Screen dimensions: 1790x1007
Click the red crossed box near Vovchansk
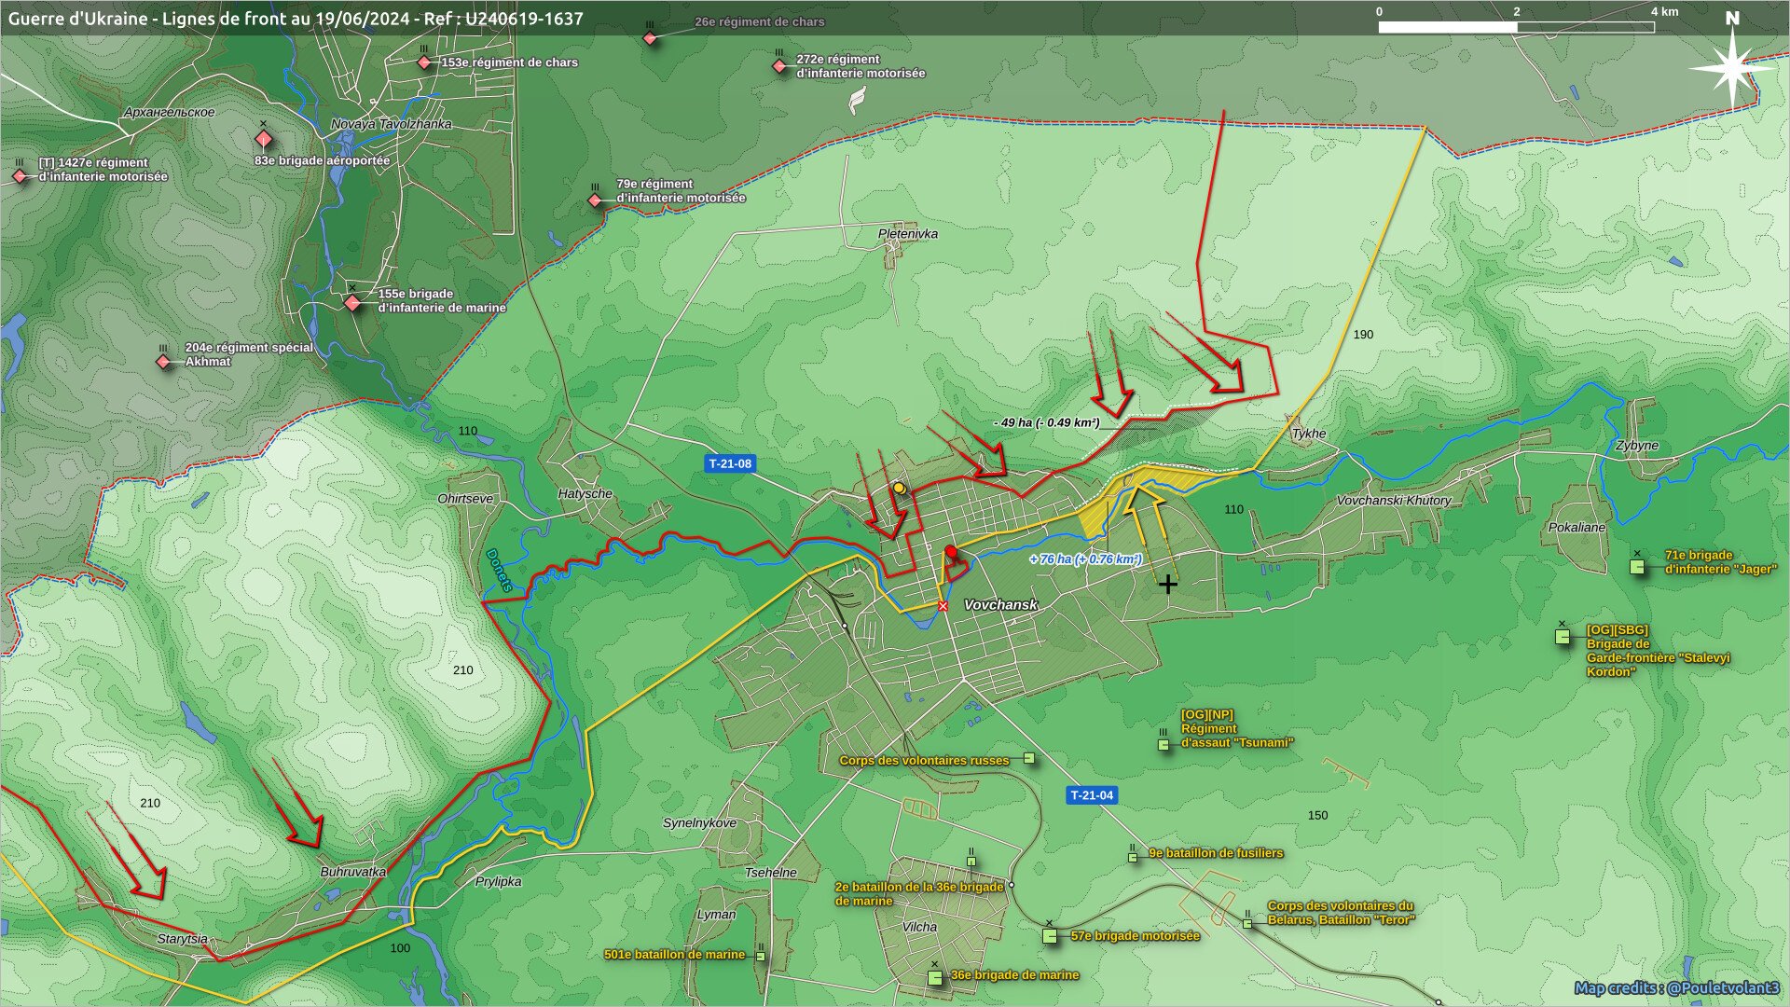943,606
